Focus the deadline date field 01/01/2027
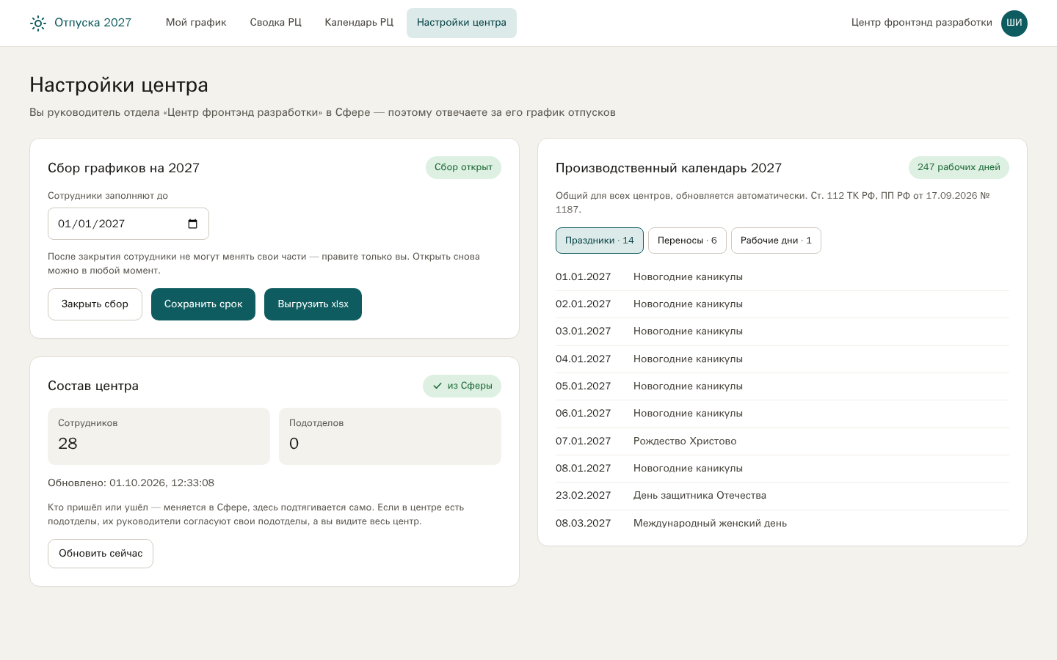The image size is (1057, 660). [128, 224]
